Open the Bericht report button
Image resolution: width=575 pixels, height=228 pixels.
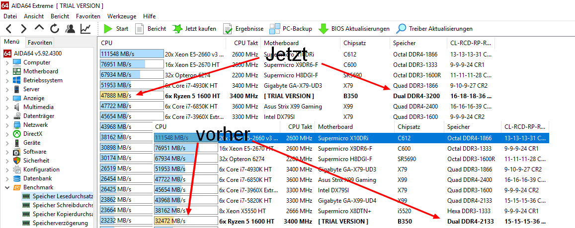(x=151, y=29)
